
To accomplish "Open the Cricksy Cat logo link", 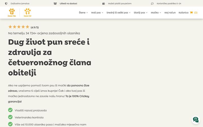I will 28,13.
